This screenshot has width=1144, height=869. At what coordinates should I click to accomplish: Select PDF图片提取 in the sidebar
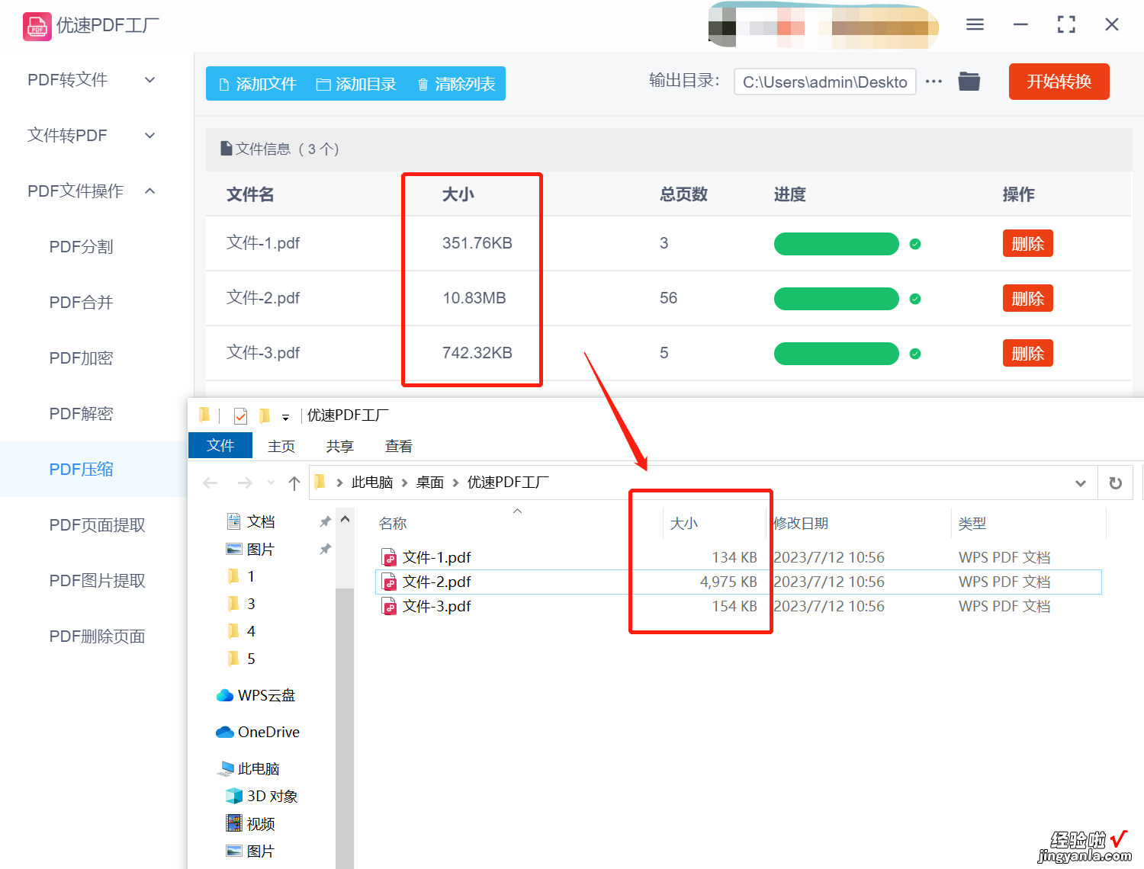coord(97,581)
